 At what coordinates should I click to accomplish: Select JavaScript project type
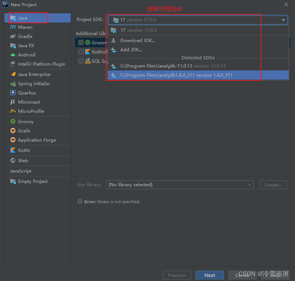38,171
